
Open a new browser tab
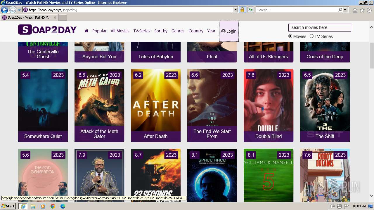click(x=63, y=17)
